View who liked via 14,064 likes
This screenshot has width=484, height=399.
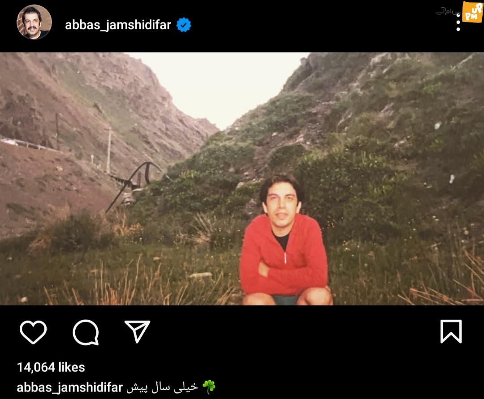tap(51, 367)
